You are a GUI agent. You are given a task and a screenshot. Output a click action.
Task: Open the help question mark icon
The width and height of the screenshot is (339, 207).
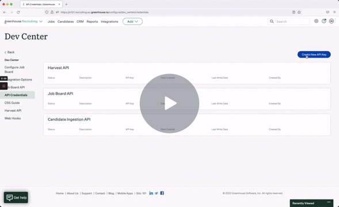click(x=323, y=21)
